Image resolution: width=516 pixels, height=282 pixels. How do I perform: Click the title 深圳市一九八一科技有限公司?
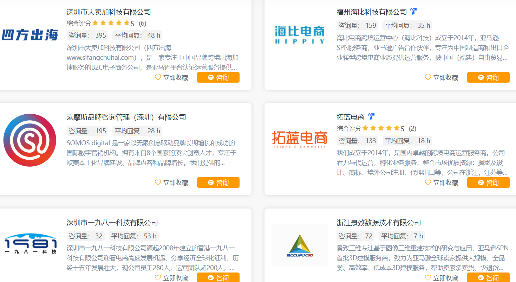[x=112, y=223]
